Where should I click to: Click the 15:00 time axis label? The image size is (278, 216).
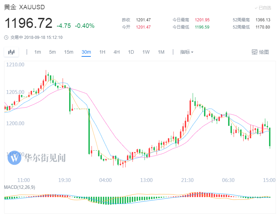point(269,180)
